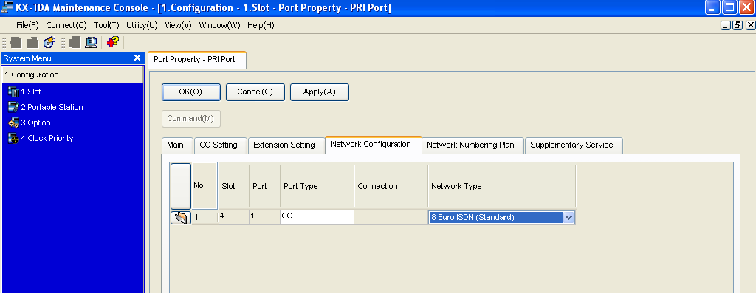Click the Port Type CO field
This screenshot has width=756, height=293.
(x=317, y=217)
